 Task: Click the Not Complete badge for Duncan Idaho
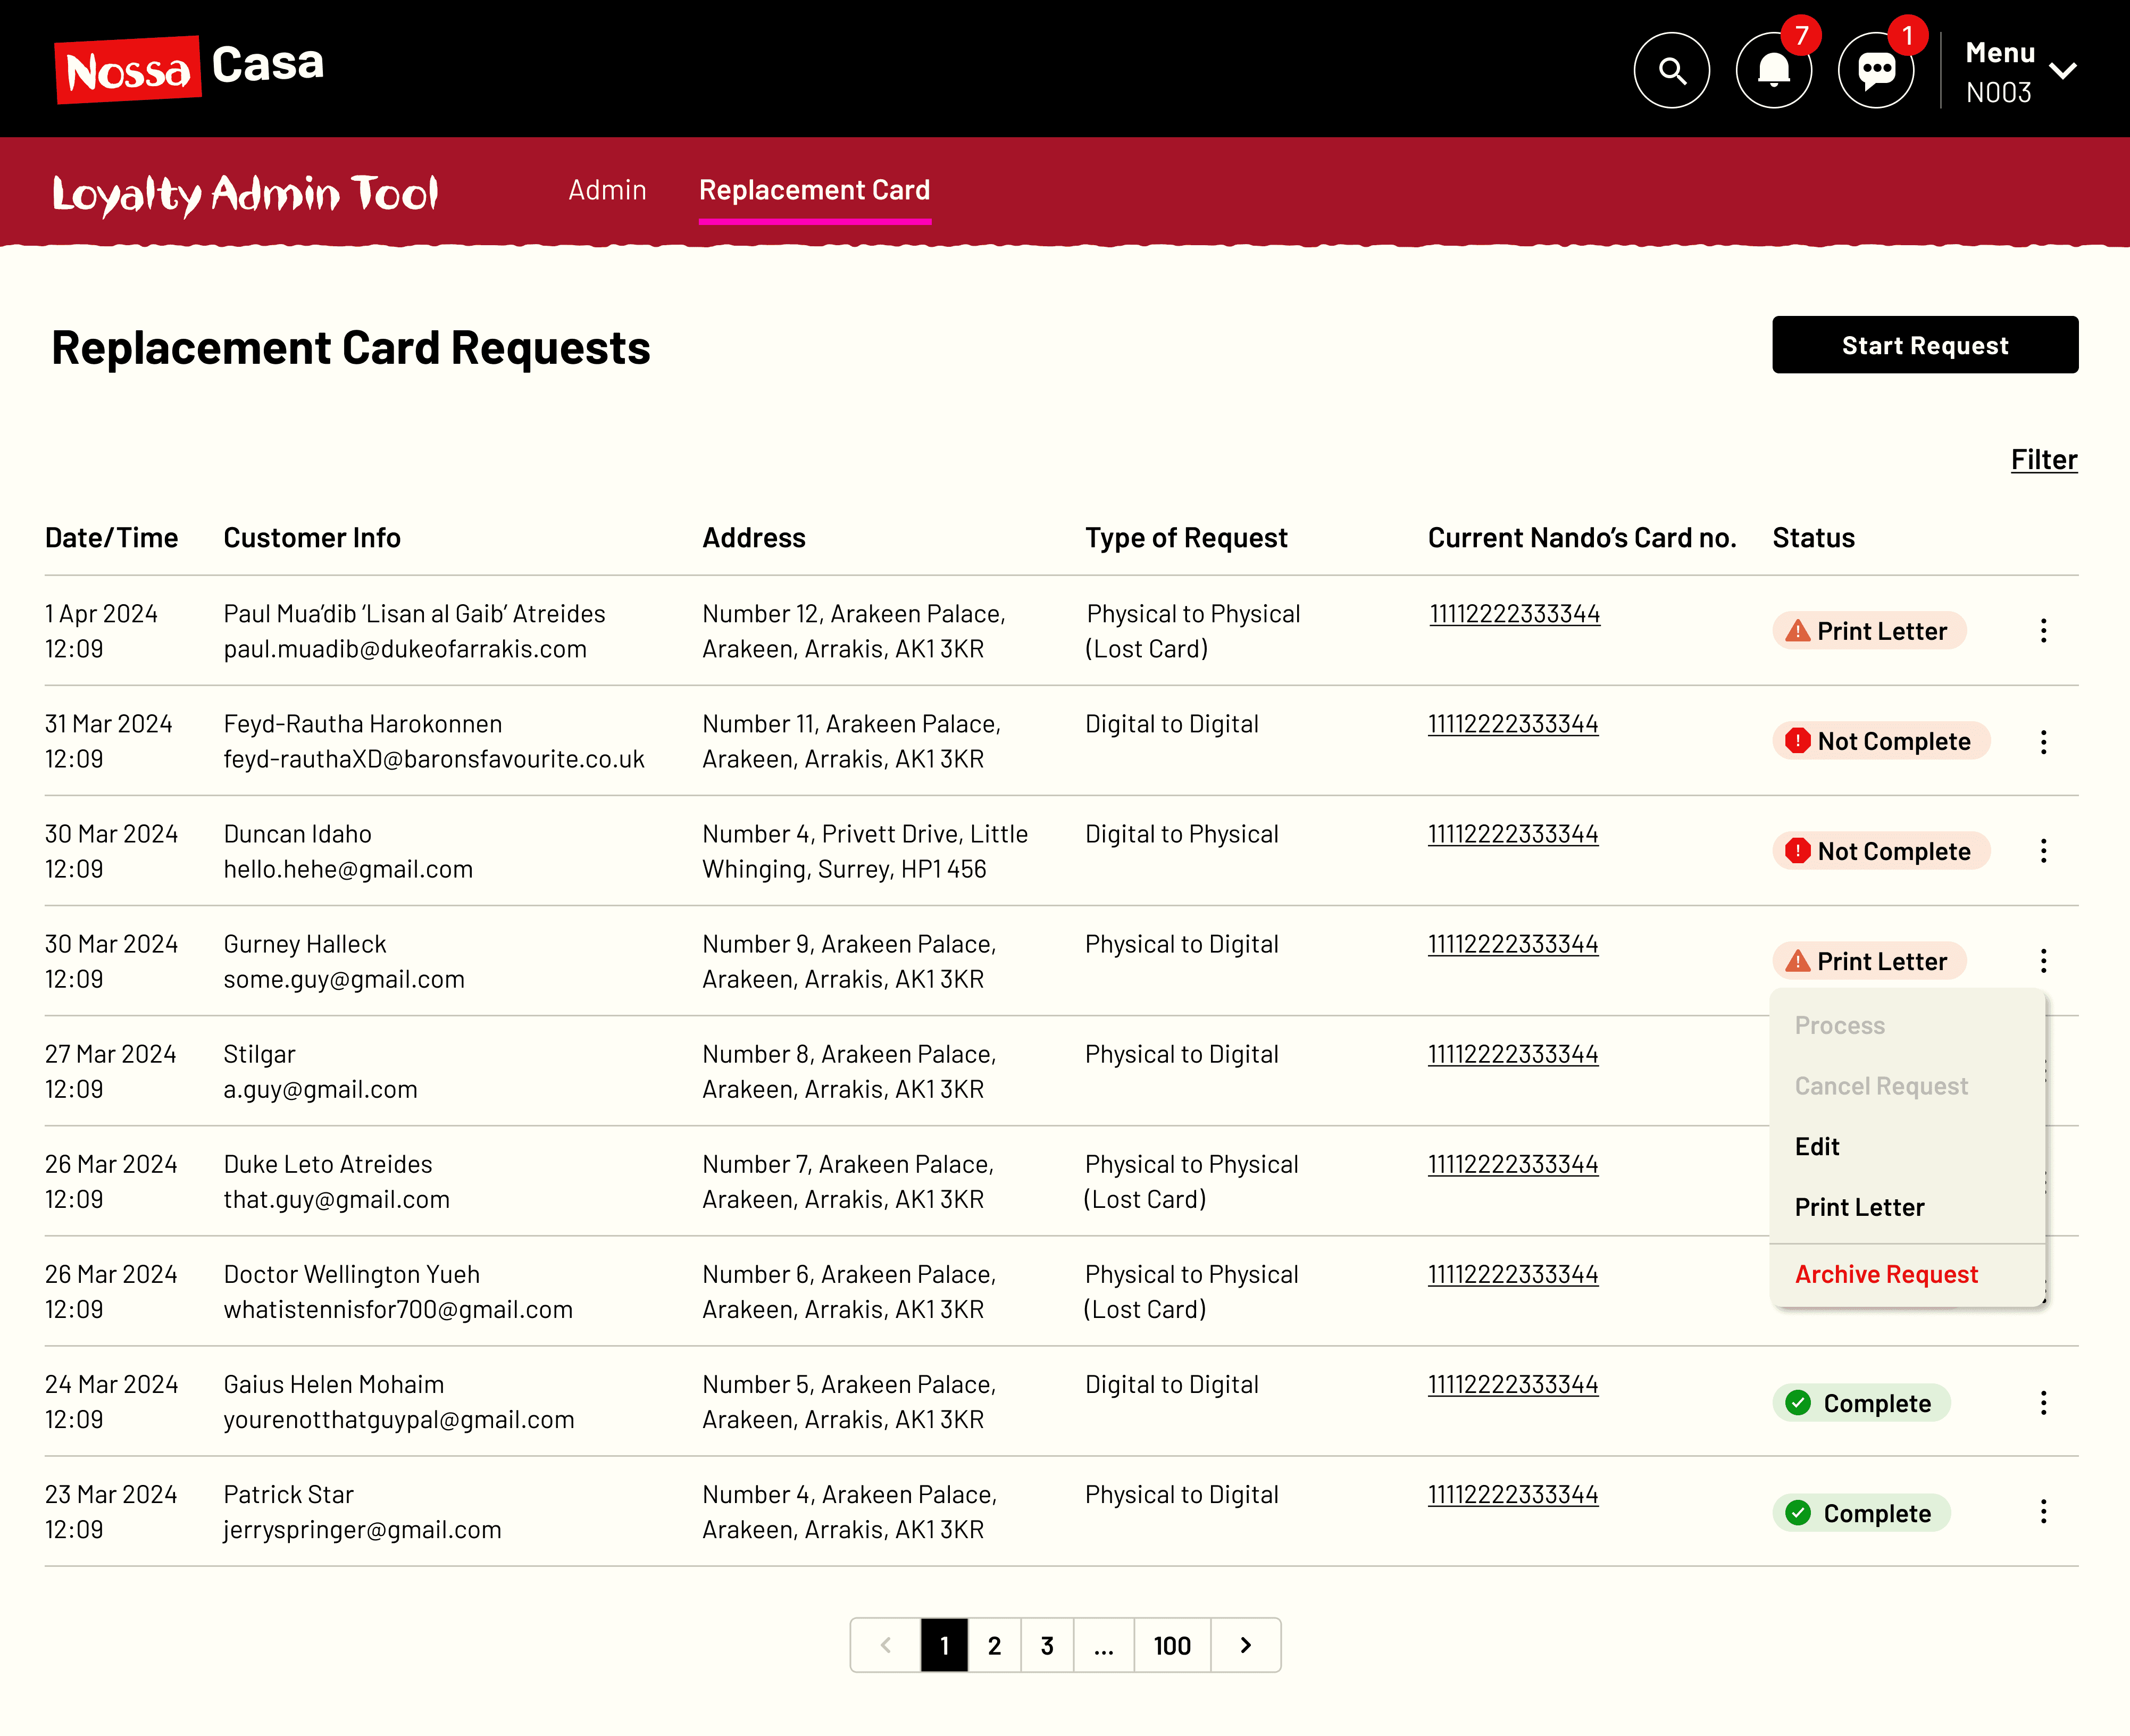point(1881,851)
